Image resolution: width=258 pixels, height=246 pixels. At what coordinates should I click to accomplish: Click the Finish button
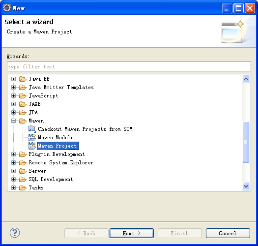(180, 233)
